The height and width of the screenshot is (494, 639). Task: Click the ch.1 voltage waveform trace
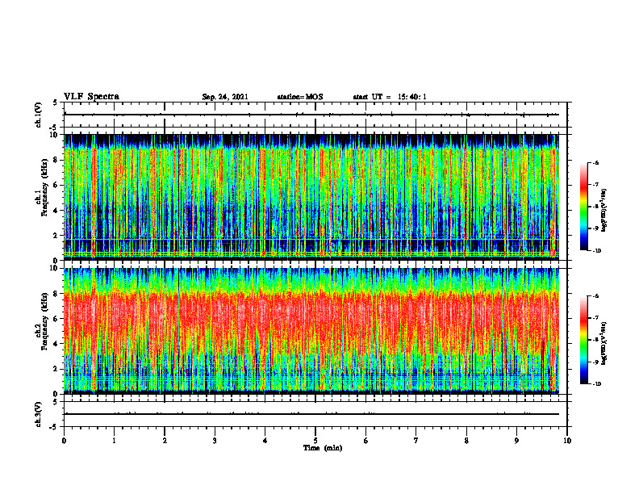coord(311,115)
